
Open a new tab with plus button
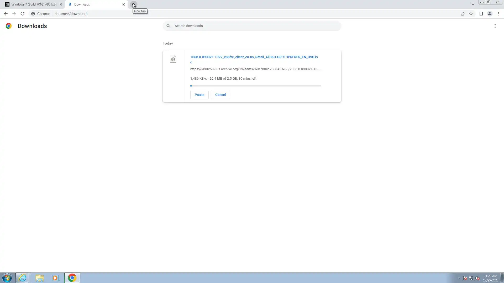pos(133,4)
